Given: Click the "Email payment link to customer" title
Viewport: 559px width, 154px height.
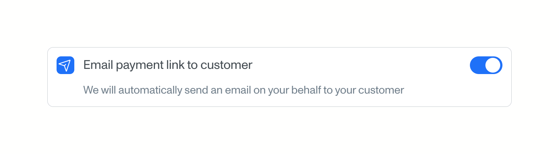Looking at the screenshot, I should [x=168, y=65].
